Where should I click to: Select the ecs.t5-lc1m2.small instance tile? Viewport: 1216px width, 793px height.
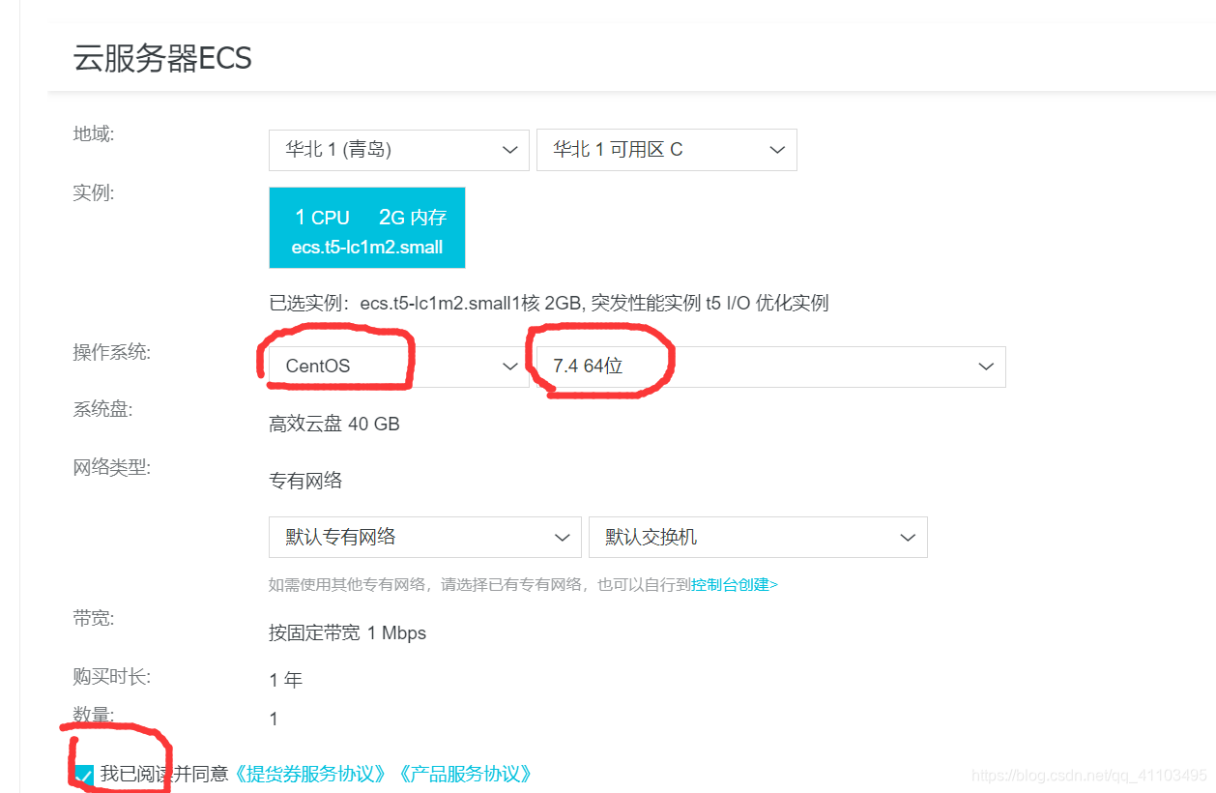tap(366, 227)
